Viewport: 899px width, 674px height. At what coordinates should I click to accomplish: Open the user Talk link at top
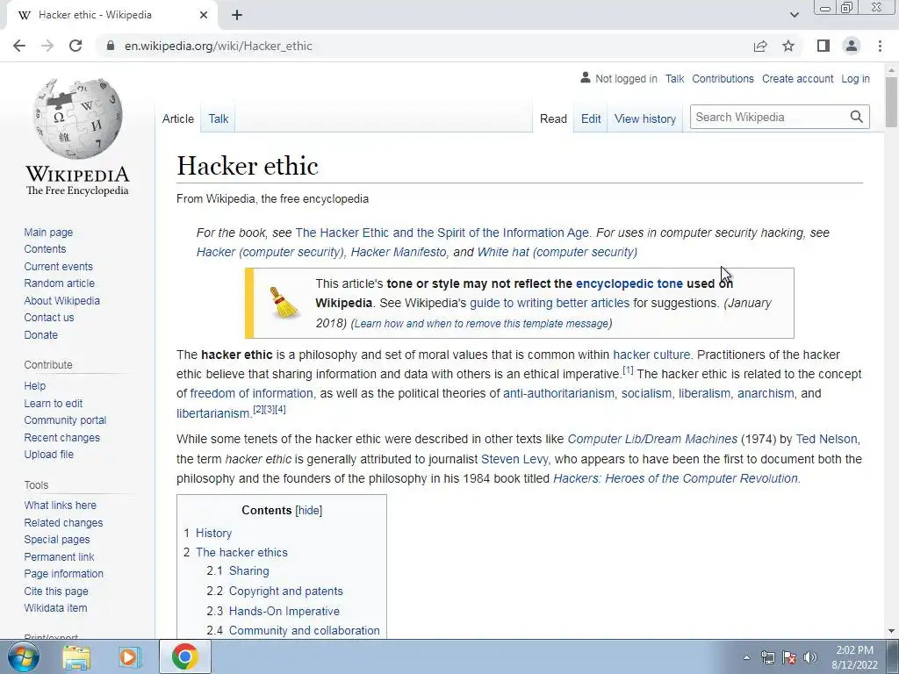tap(674, 78)
